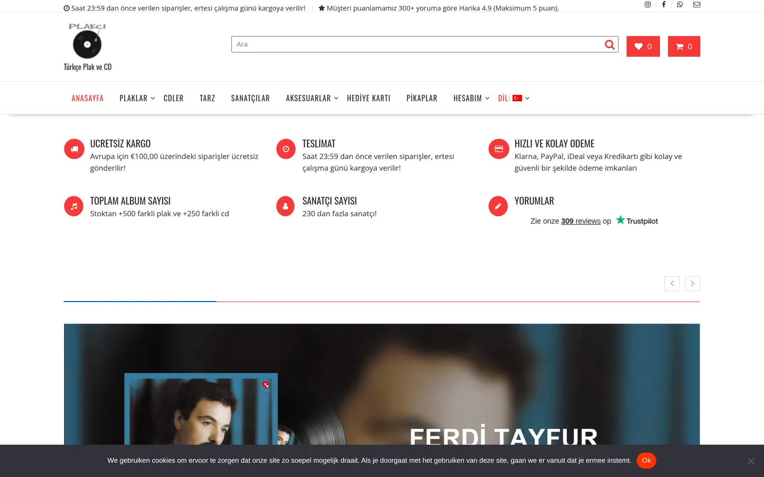Click the Türkçe Plak ve CD tagline
764x477 pixels.
pos(88,67)
